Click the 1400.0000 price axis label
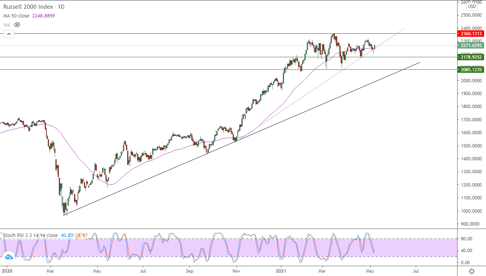The height and width of the screenshot is (276, 486). (x=471, y=158)
